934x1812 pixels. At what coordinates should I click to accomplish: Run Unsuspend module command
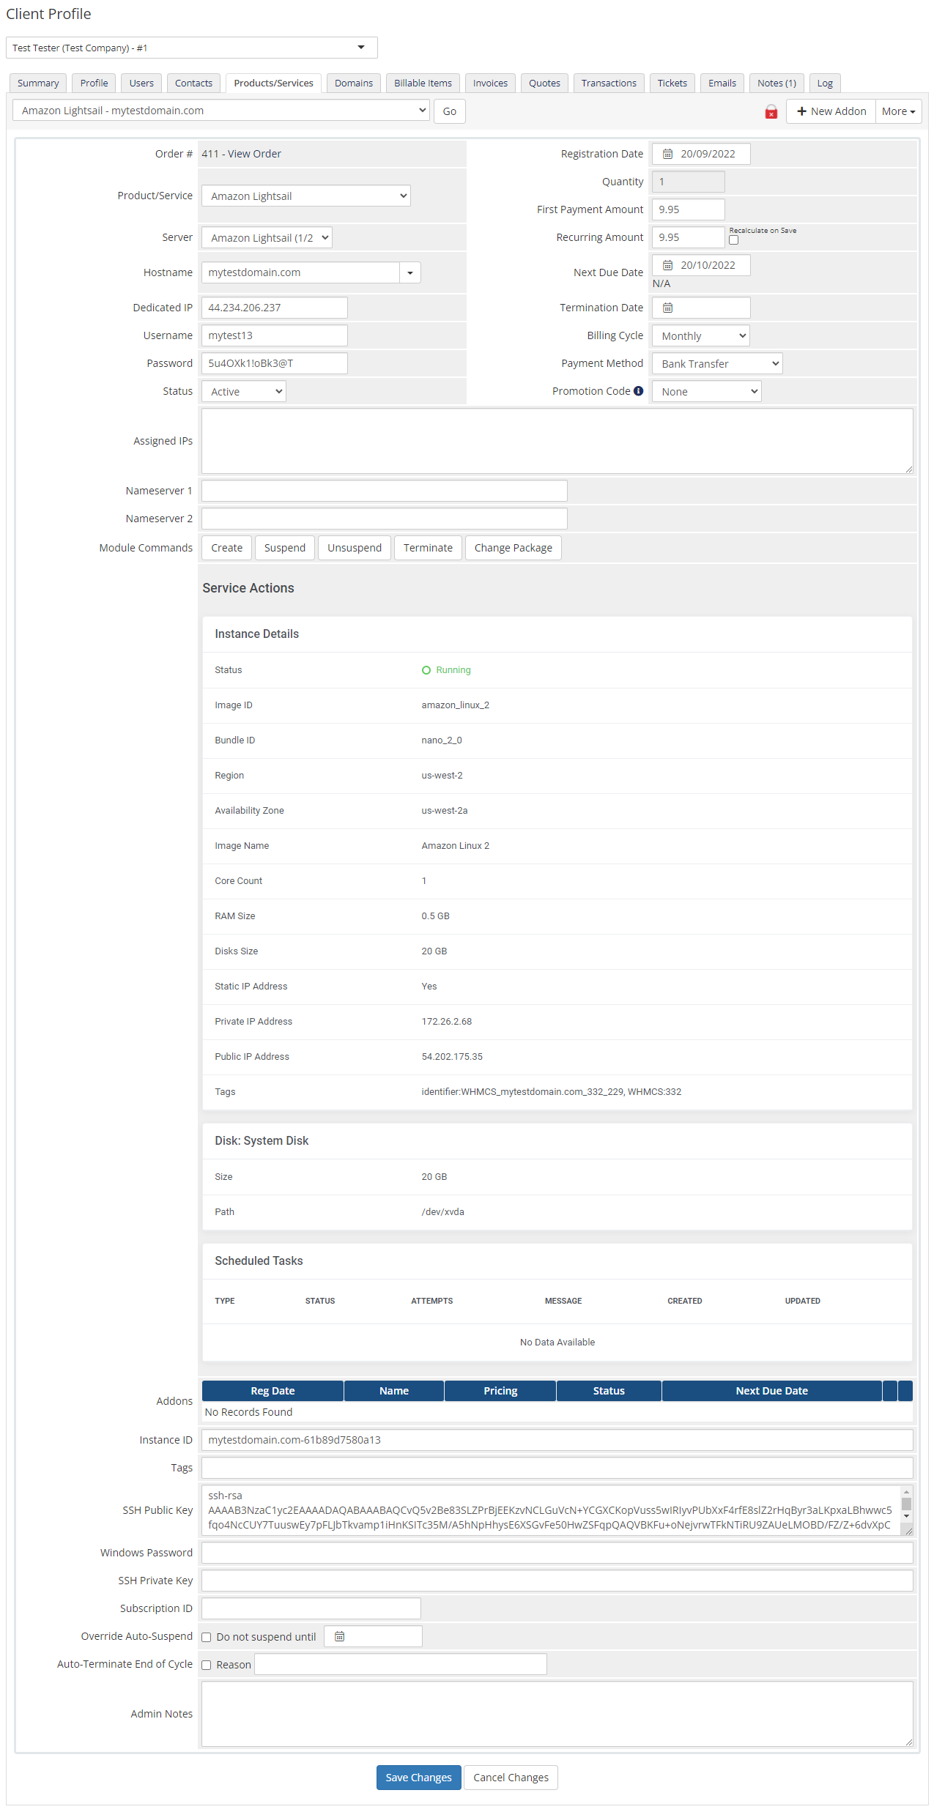(x=355, y=548)
